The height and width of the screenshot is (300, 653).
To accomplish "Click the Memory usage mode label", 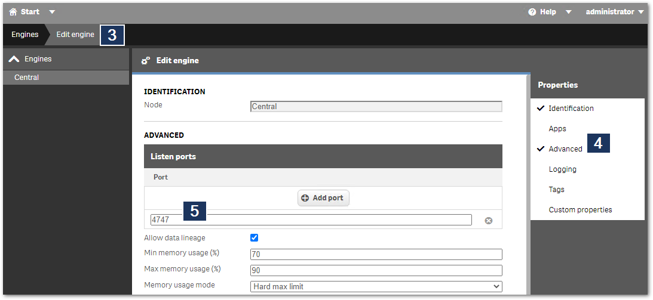I will pyautogui.click(x=179, y=285).
